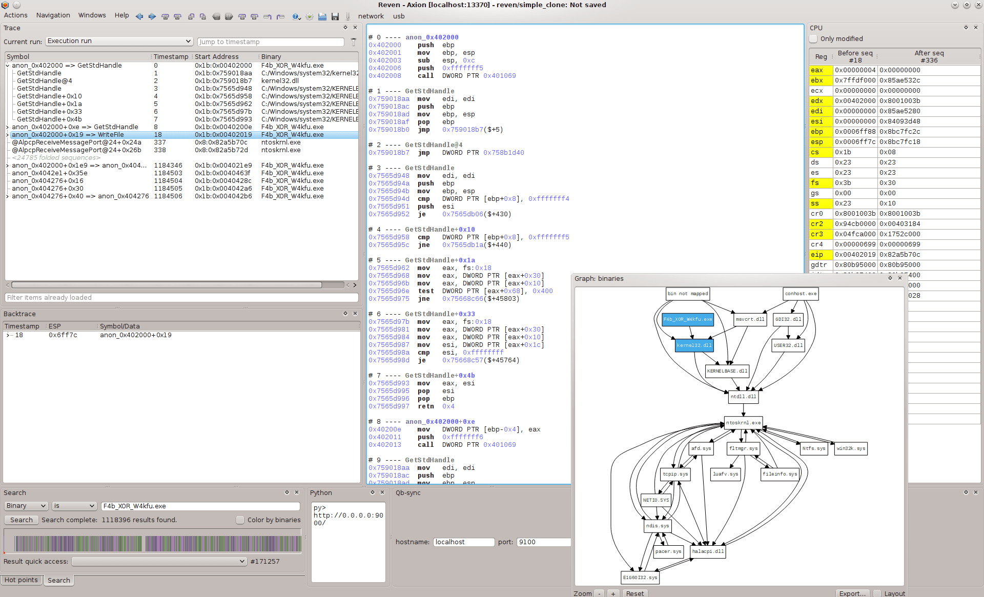The width and height of the screenshot is (984, 597).
Task: Undock the Trace panel via its float icon
Action: (x=345, y=28)
